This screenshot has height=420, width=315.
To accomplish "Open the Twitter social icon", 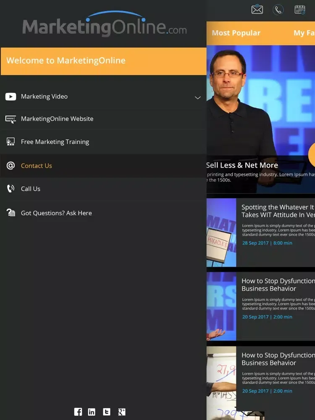I will pyautogui.click(x=107, y=412).
